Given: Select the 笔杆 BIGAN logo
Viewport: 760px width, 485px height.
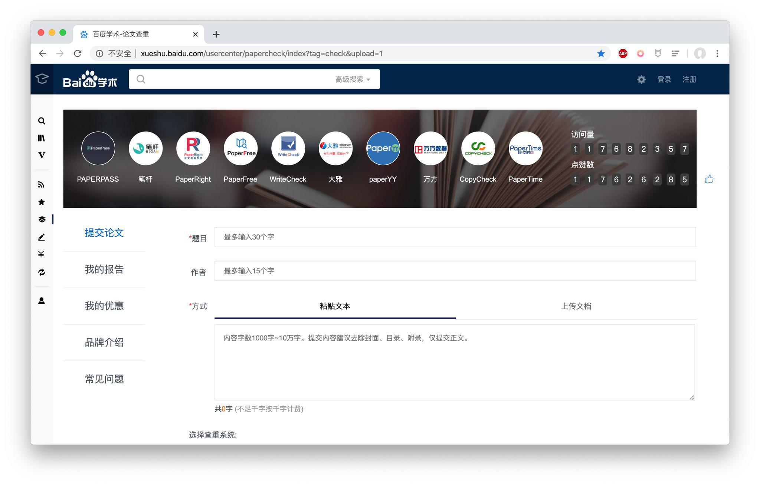Looking at the screenshot, I should 145,148.
